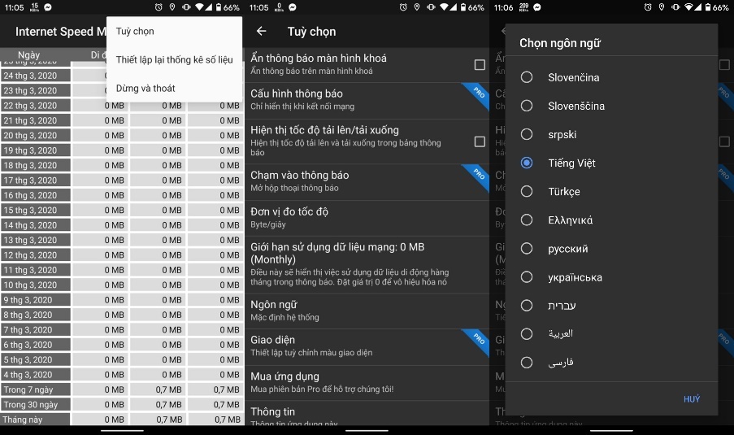The image size is (734, 435).
Task: Choose Thiết lập lại thống kê số liệu
Action: [174, 60]
